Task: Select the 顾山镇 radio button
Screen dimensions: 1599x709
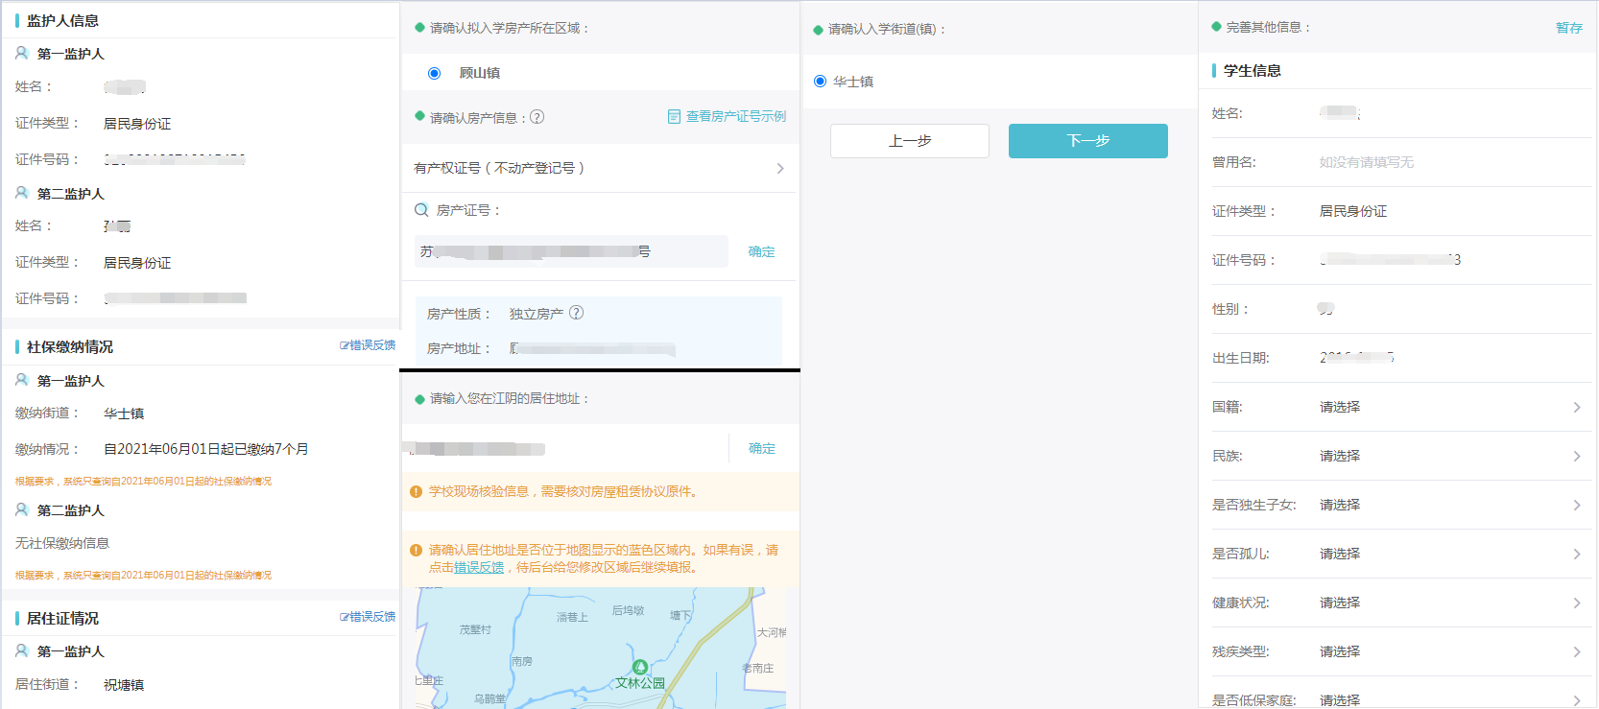Action: [435, 73]
